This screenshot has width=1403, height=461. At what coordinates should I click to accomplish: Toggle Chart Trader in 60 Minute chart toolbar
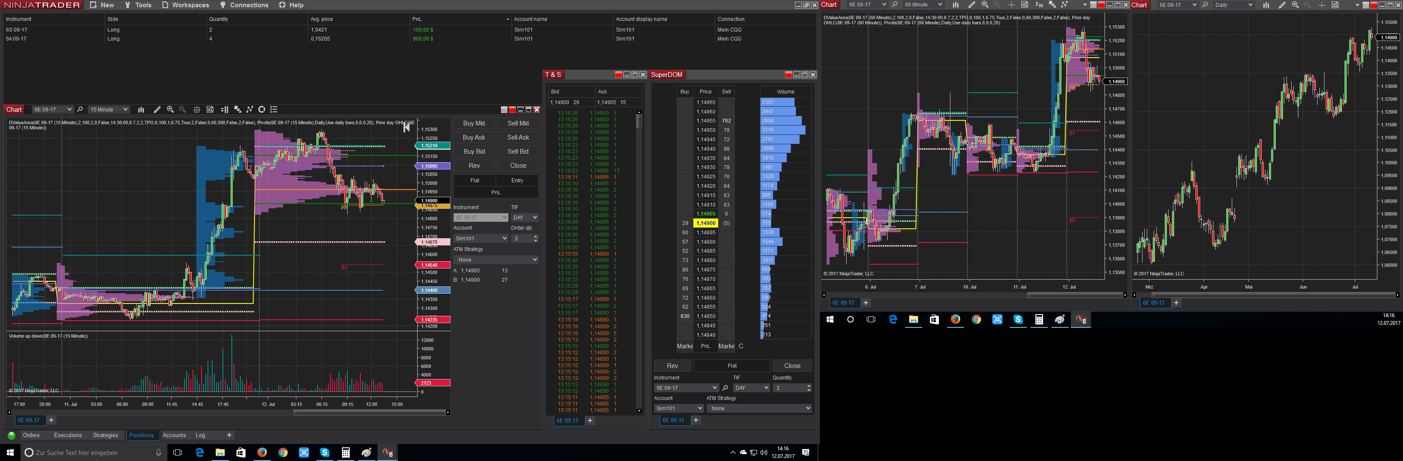coord(1039,5)
